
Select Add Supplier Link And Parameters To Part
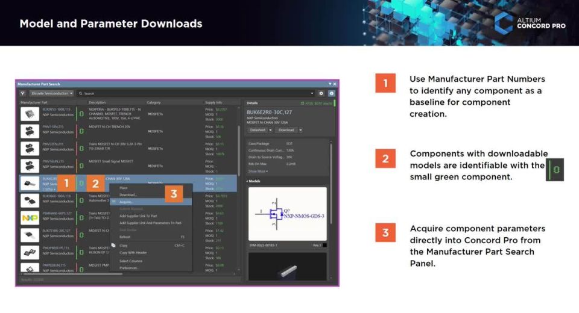tap(151, 223)
